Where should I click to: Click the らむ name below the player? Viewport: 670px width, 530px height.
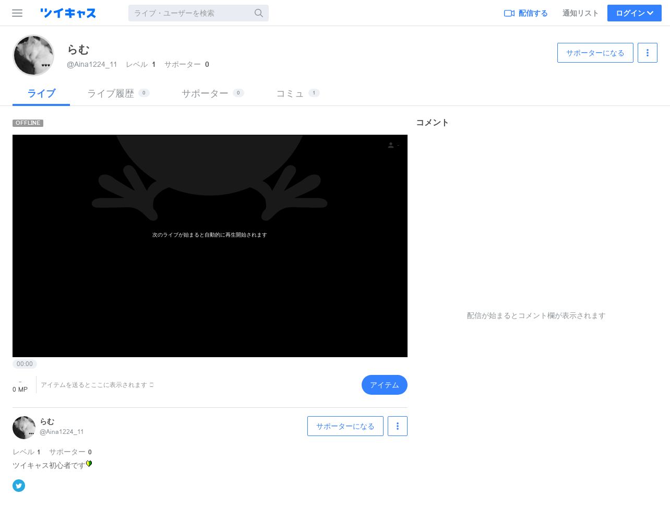click(x=47, y=421)
